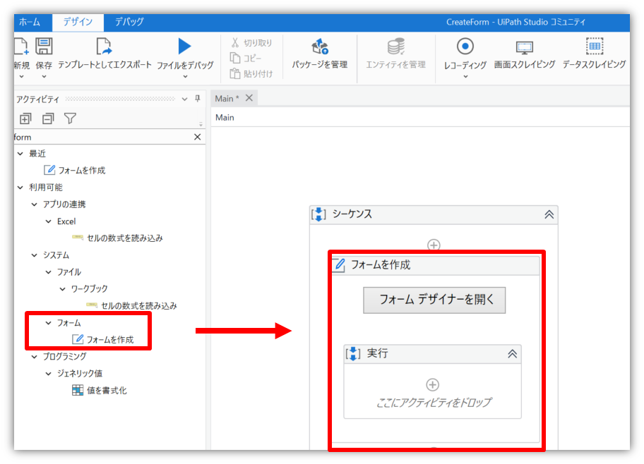Collapse the ワークブック tree node
Image resolution: width=644 pixels, height=464 pixels.
[x=62, y=289]
